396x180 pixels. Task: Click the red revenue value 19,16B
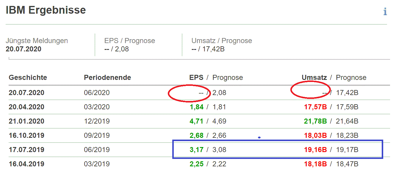click(x=315, y=150)
